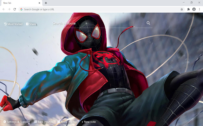The width and height of the screenshot is (203, 126).
Task: Click the Google logo in address bar
Action: (21, 9)
